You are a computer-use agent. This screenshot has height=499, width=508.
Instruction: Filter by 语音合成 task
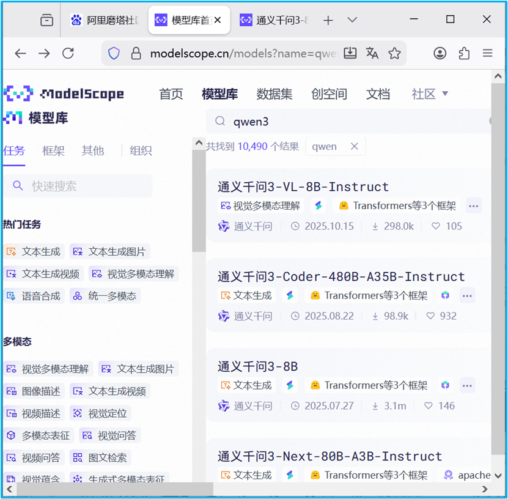click(34, 296)
